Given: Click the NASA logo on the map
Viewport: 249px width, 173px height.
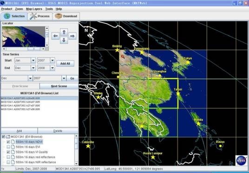Looking at the screenshot, I should 242,160.
